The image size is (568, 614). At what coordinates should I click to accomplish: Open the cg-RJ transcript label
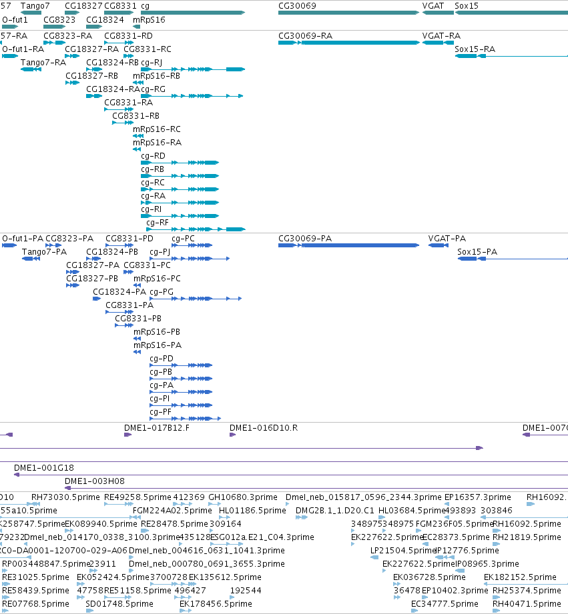pos(152,62)
